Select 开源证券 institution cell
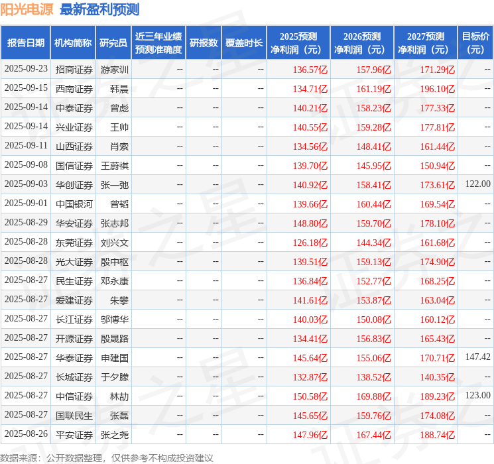Viewport: 494px width, 464px height. coord(74,339)
